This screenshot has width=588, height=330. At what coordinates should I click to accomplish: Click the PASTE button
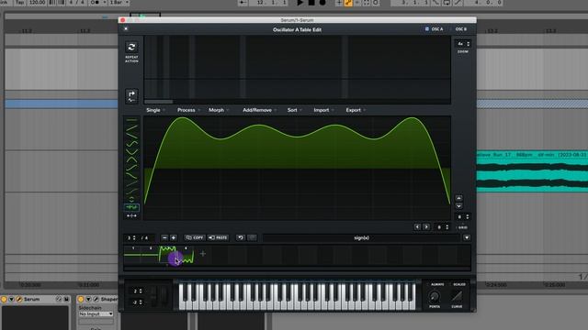(219, 237)
